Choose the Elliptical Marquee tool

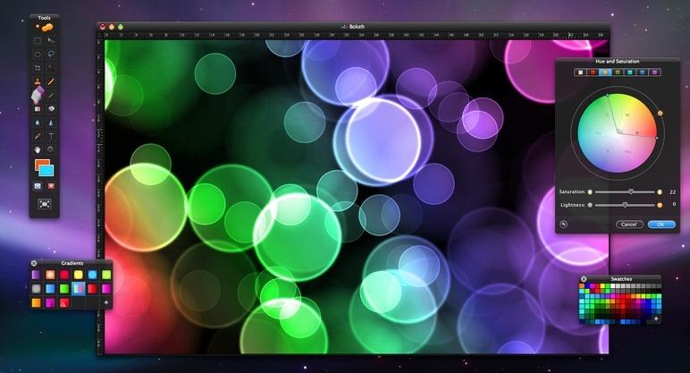(38, 55)
